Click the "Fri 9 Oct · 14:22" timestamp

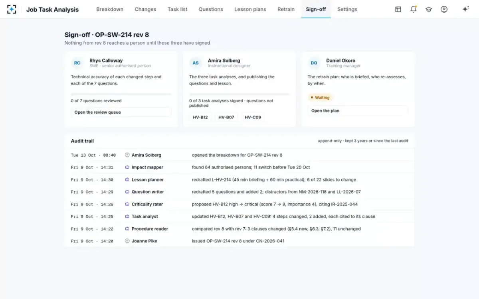92,229
